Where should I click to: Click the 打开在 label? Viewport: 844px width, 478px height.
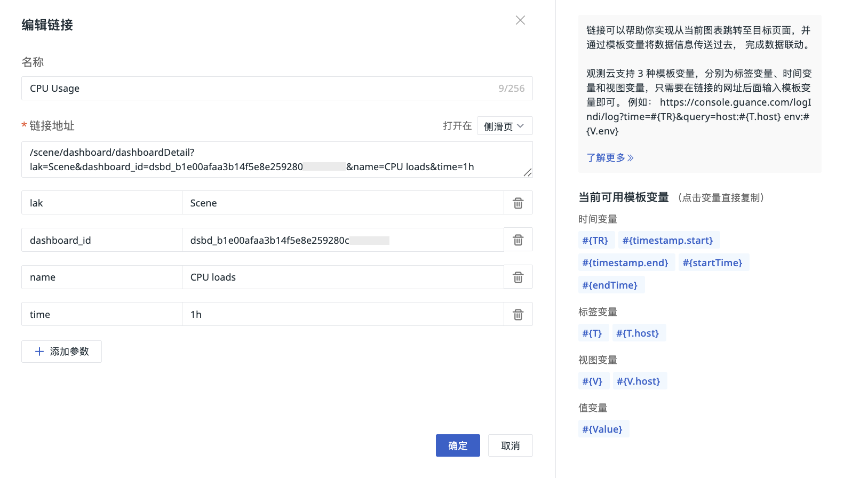[x=457, y=126]
